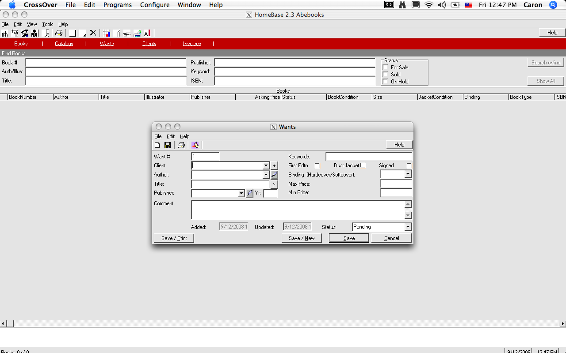Click the numbered list icon in main toolbar
The width and height of the screenshot is (566, 353).
[x=15, y=33]
